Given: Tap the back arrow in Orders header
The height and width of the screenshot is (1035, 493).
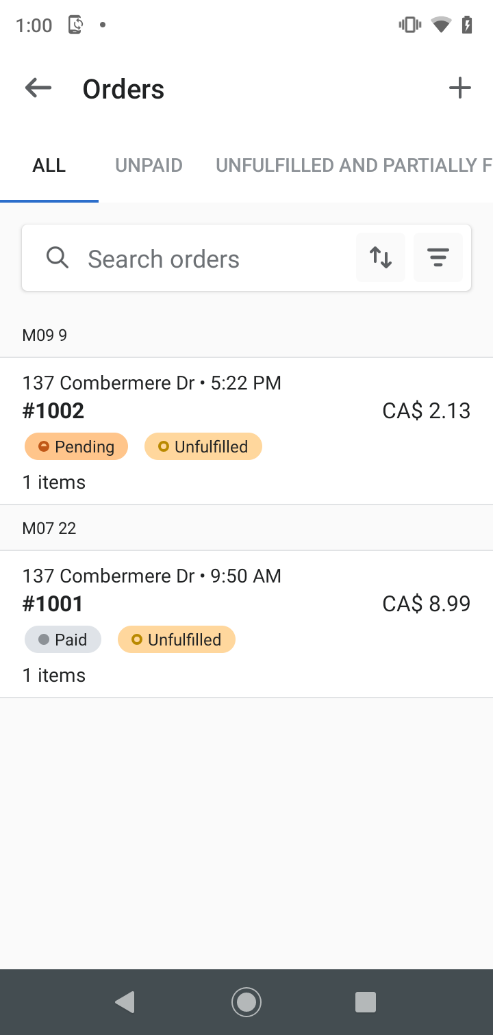Looking at the screenshot, I should tap(38, 88).
